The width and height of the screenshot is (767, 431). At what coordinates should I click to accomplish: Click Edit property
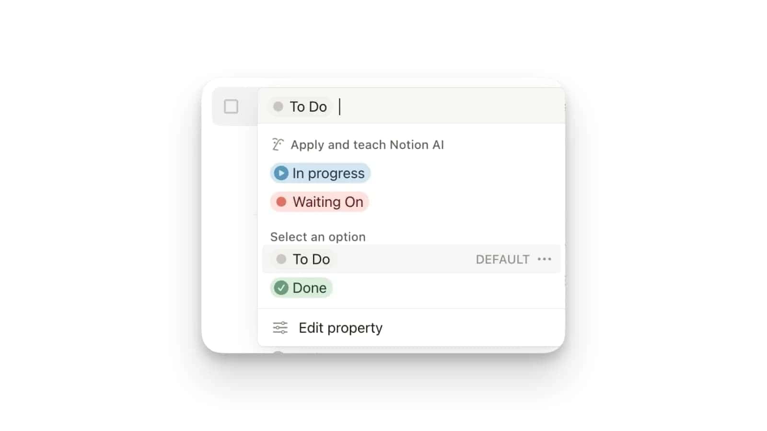[340, 328]
